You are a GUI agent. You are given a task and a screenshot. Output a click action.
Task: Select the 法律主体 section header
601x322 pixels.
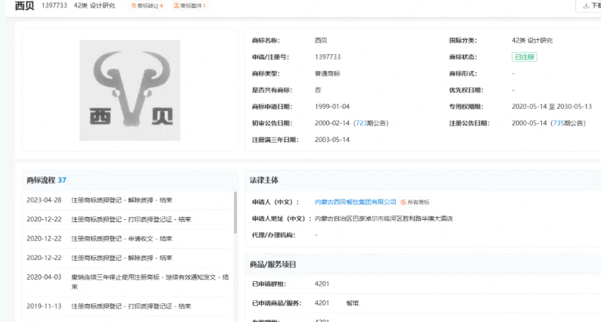pyautogui.click(x=264, y=181)
